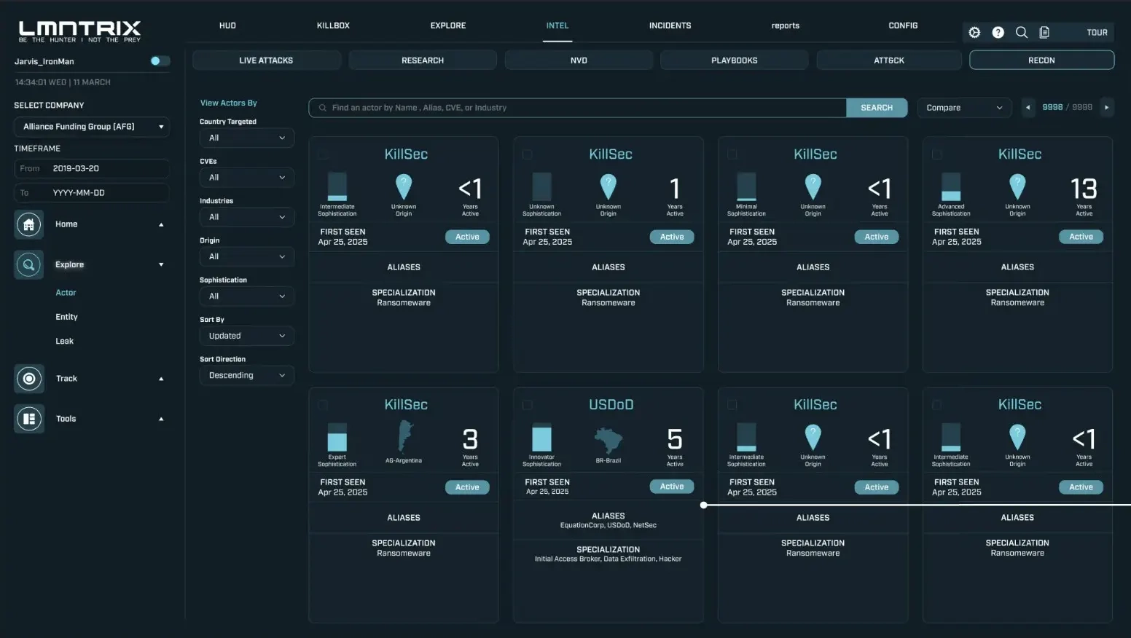Open the magnifier search icon in top bar
The width and height of the screenshot is (1131, 638).
pyautogui.click(x=1022, y=33)
